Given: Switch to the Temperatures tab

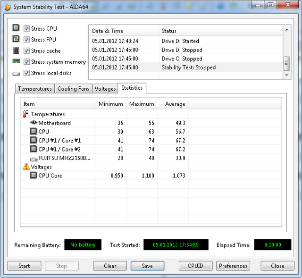Looking at the screenshot, I should coord(34,89).
